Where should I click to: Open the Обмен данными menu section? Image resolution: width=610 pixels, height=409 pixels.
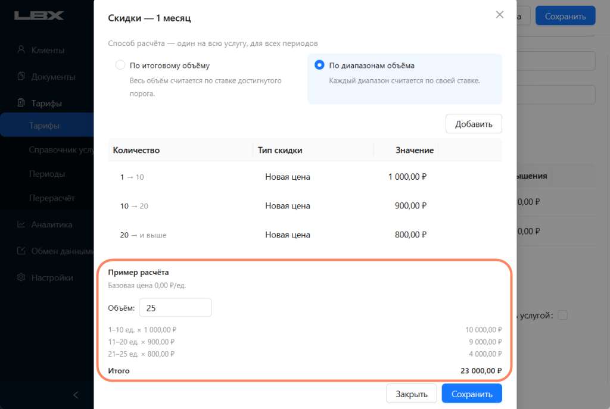tap(46, 251)
